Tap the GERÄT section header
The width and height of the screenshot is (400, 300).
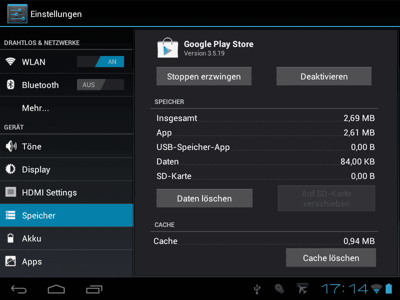coord(14,127)
